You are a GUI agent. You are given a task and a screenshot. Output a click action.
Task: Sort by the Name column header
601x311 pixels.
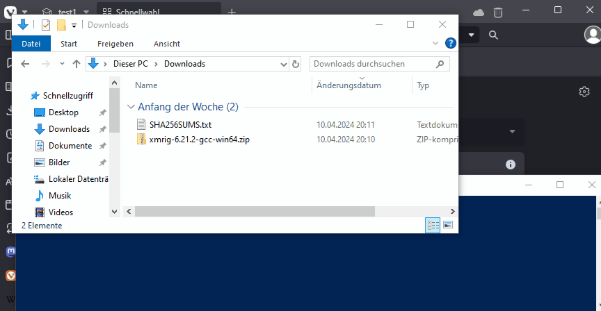146,85
